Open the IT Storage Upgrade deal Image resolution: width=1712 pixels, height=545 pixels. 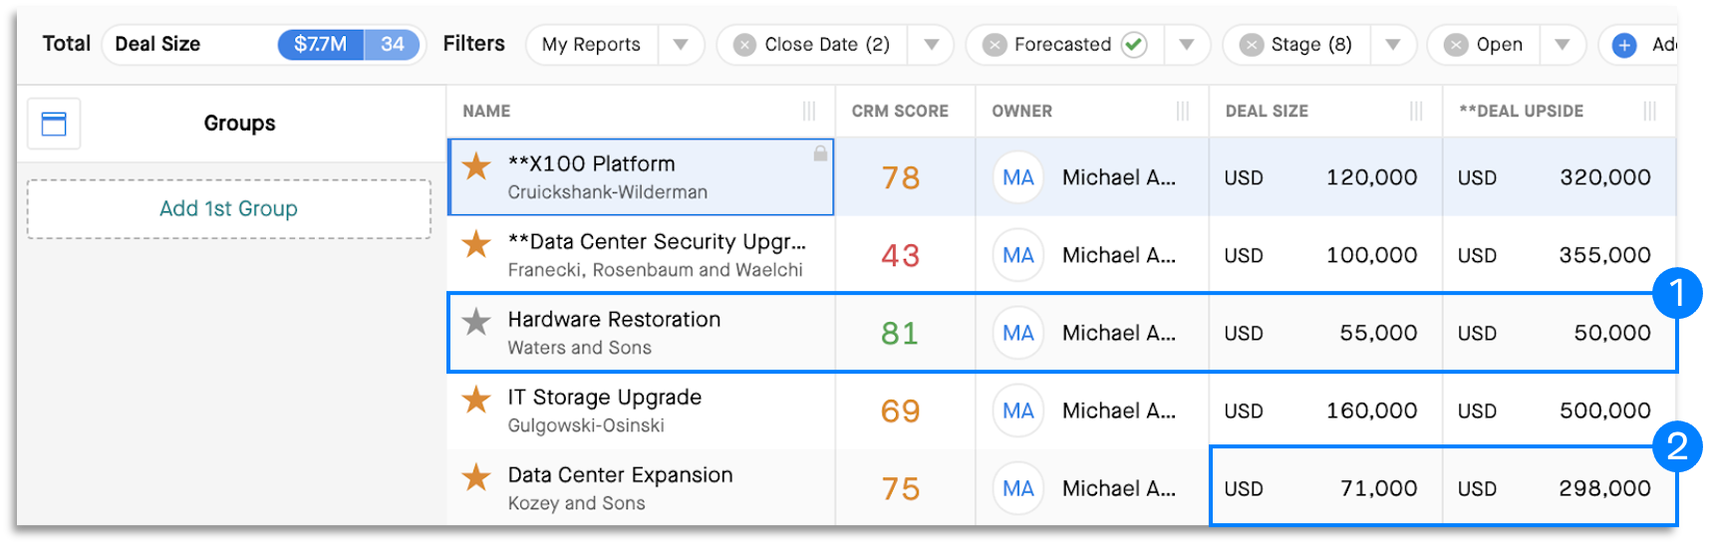(605, 398)
